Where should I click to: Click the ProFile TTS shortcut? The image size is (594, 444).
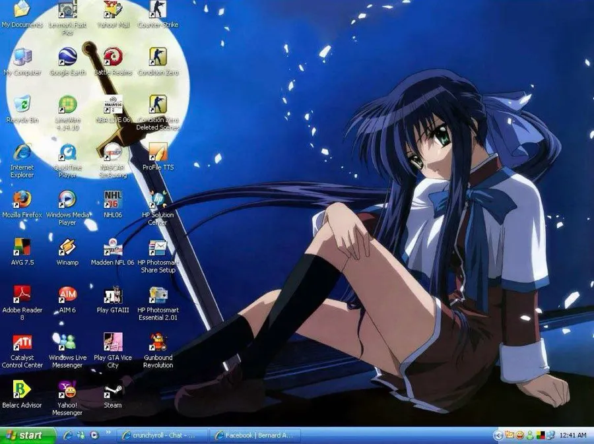click(158, 157)
